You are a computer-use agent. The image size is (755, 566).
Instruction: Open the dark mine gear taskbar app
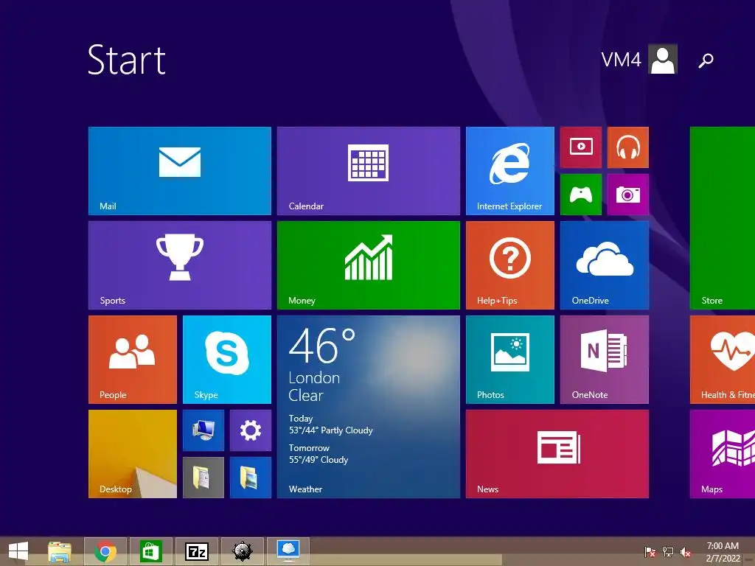click(242, 551)
